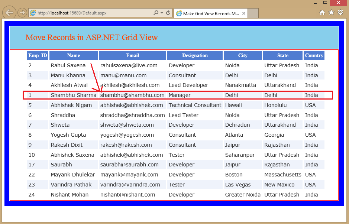Click the search magnifier in address bar
Screen dimensions: 349x224
(x=156, y=13)
